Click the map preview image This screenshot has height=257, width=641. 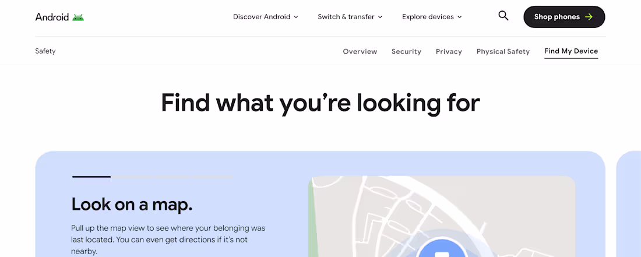[442, 217]
